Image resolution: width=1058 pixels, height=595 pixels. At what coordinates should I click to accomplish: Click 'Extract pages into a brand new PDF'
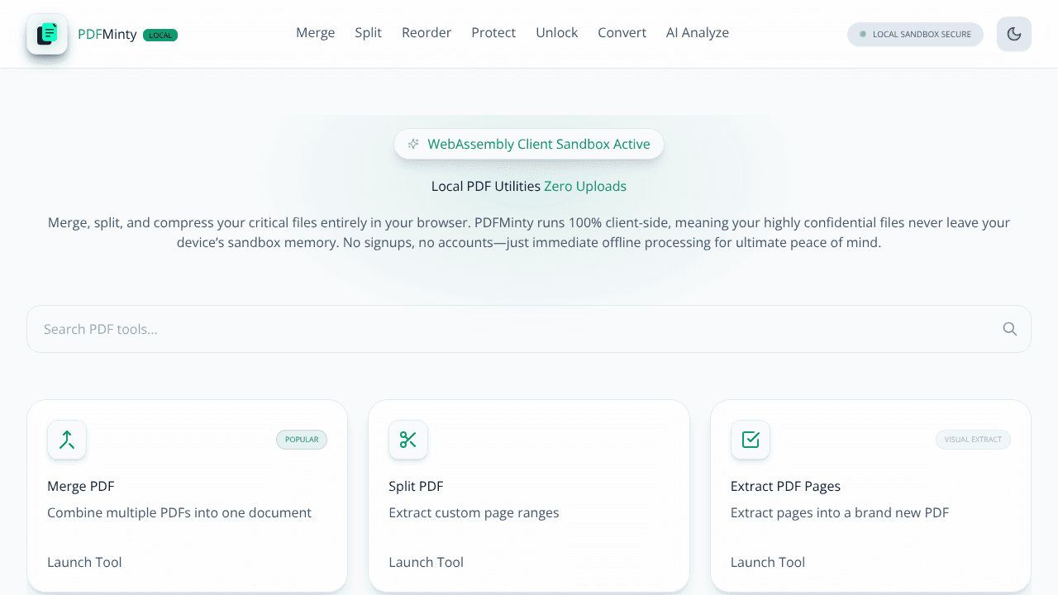[x=840, y=512]
